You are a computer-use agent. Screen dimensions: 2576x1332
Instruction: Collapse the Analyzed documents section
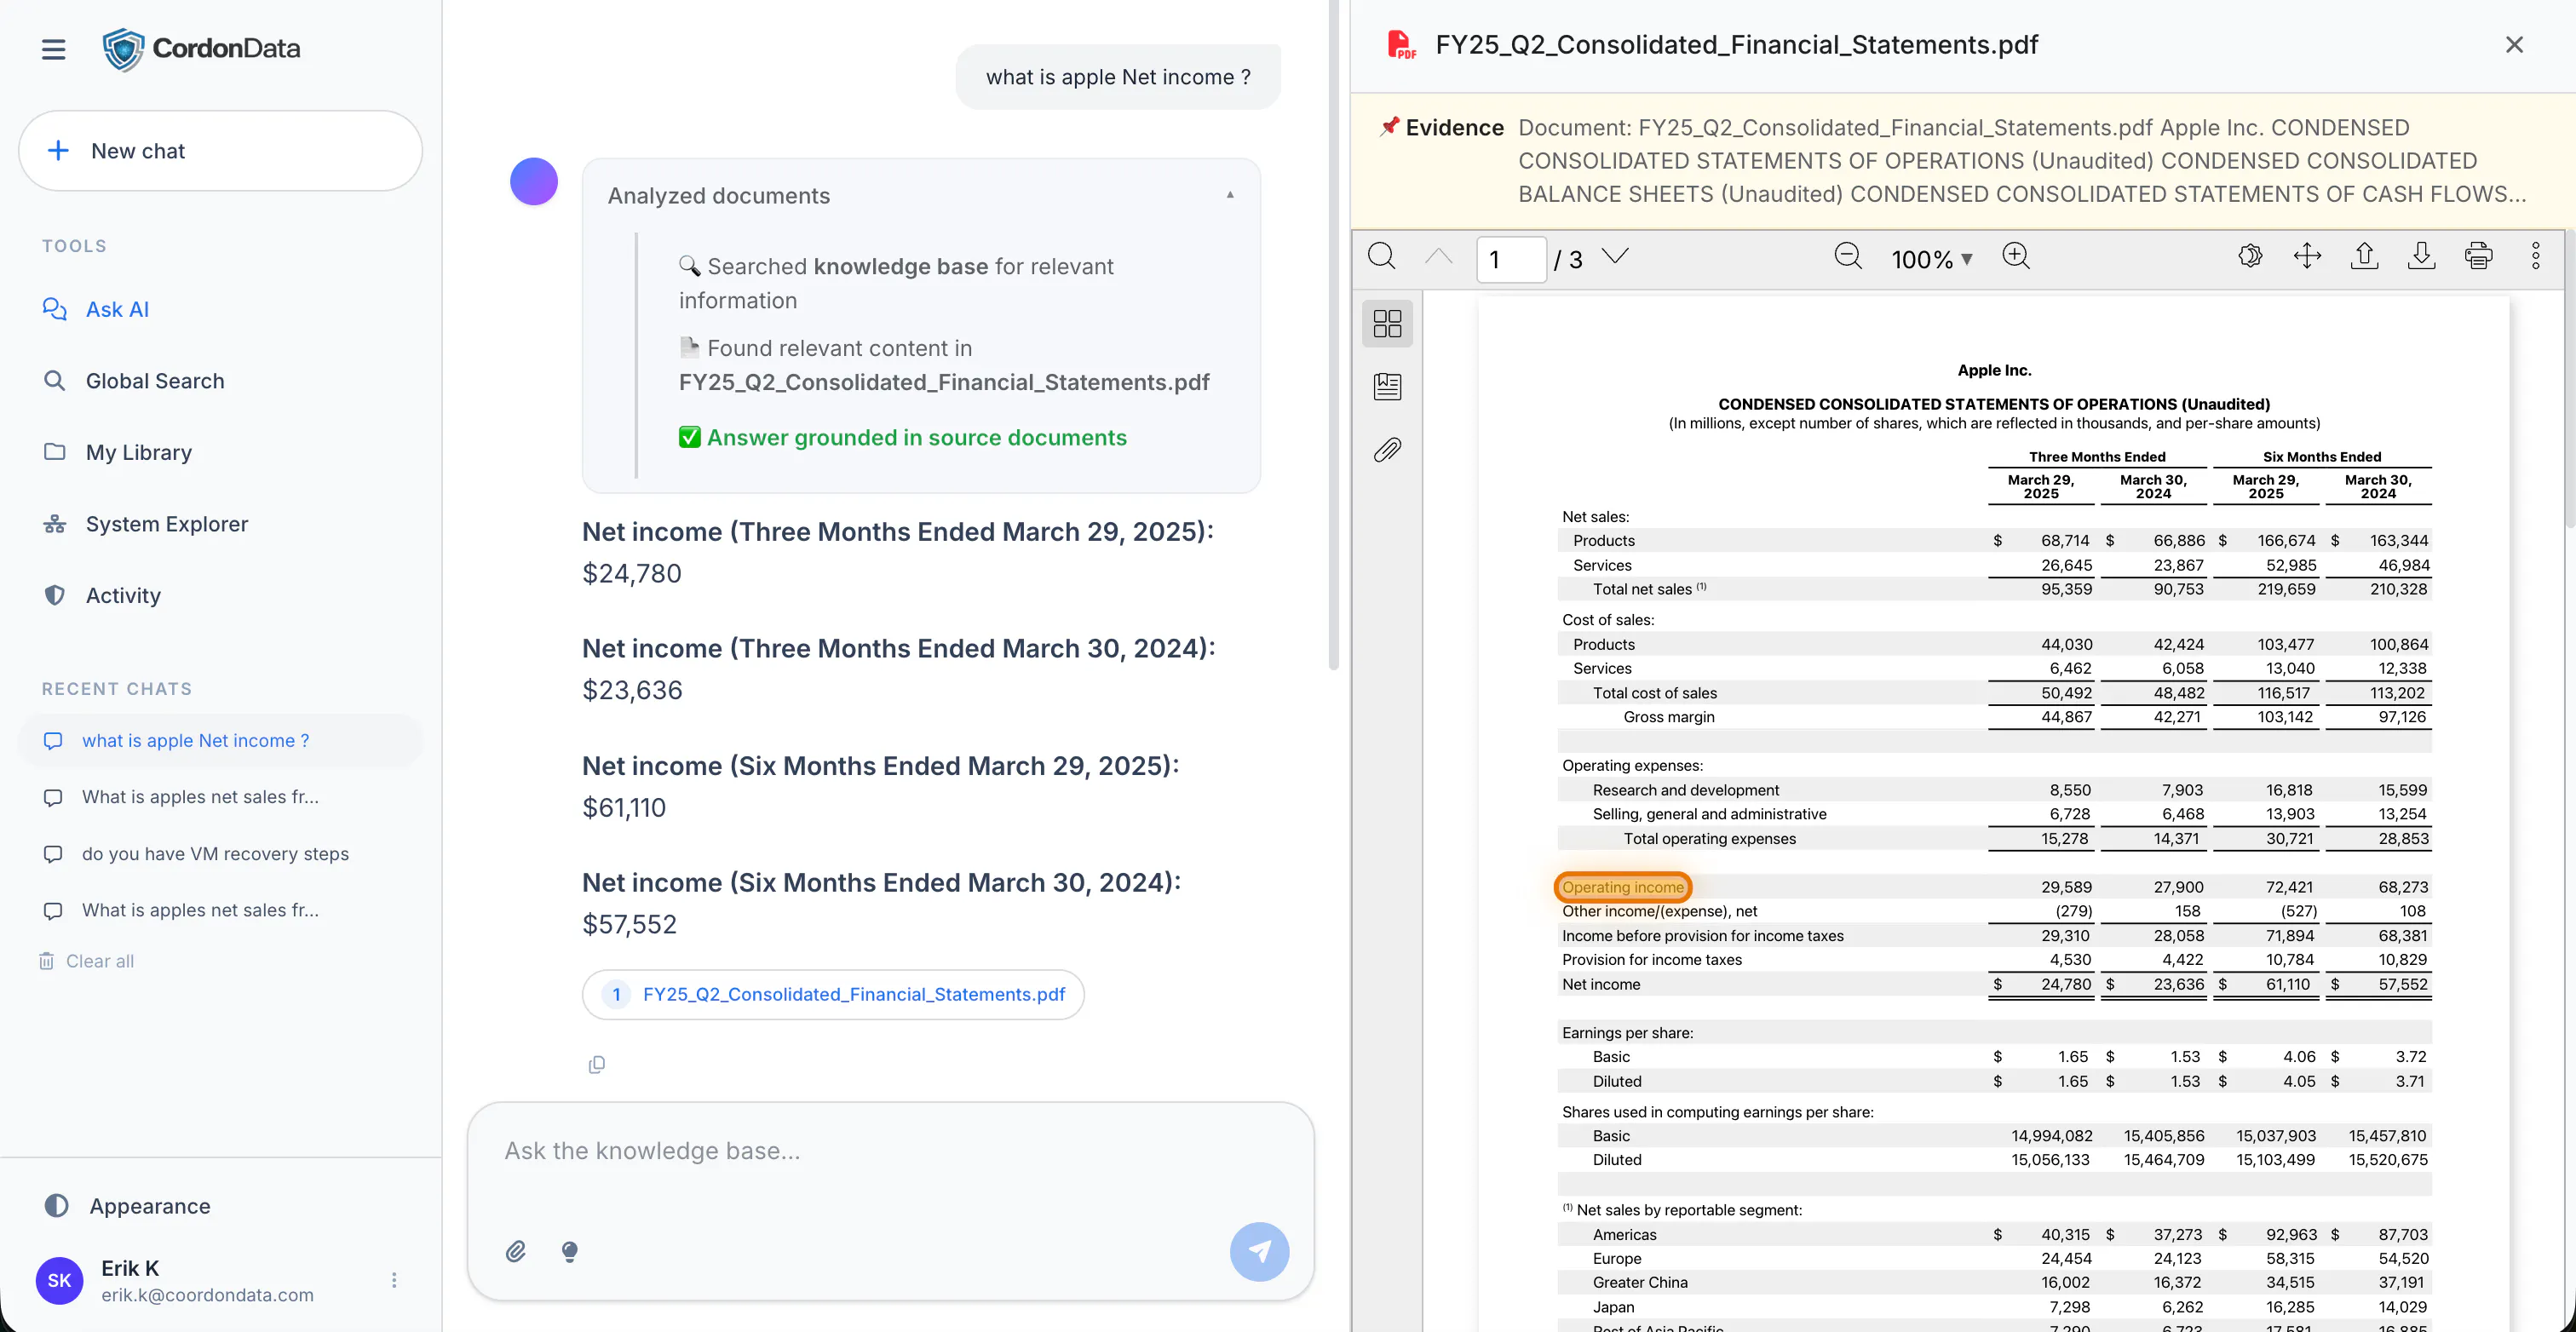[x=1230, y=195]
